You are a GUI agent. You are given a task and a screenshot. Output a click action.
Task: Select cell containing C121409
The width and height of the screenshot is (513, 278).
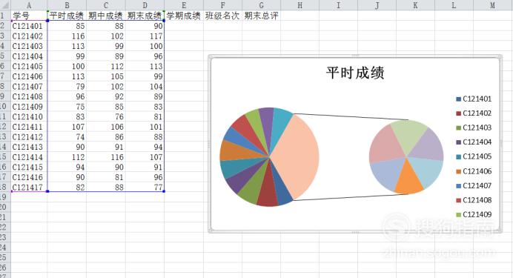point(29,107)
